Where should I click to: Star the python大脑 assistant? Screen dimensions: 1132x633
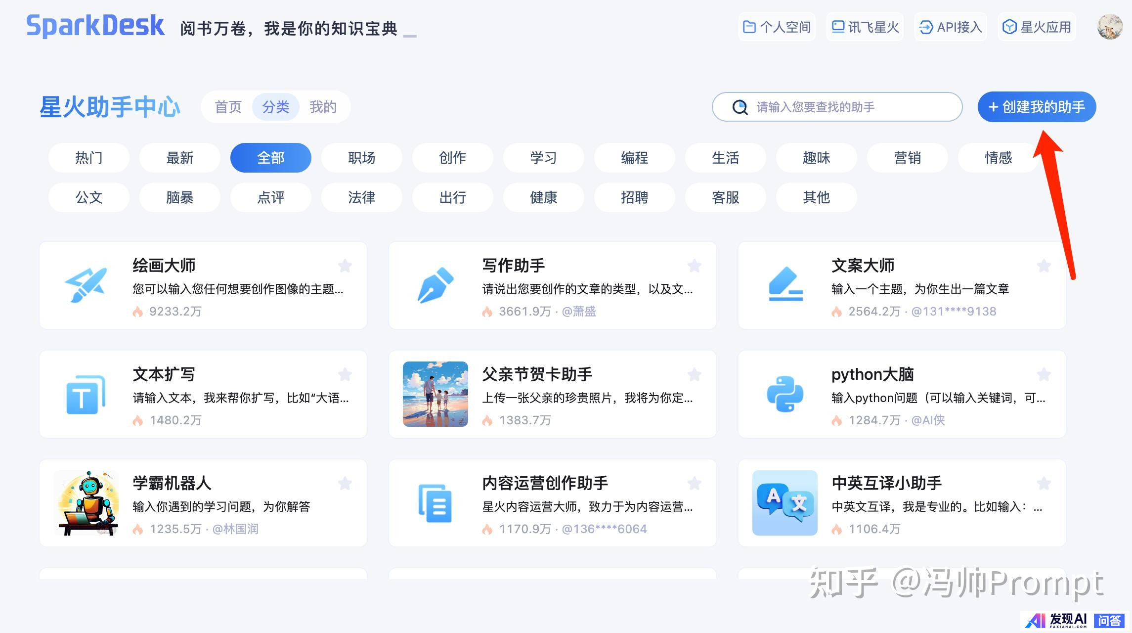[1044, 375]
